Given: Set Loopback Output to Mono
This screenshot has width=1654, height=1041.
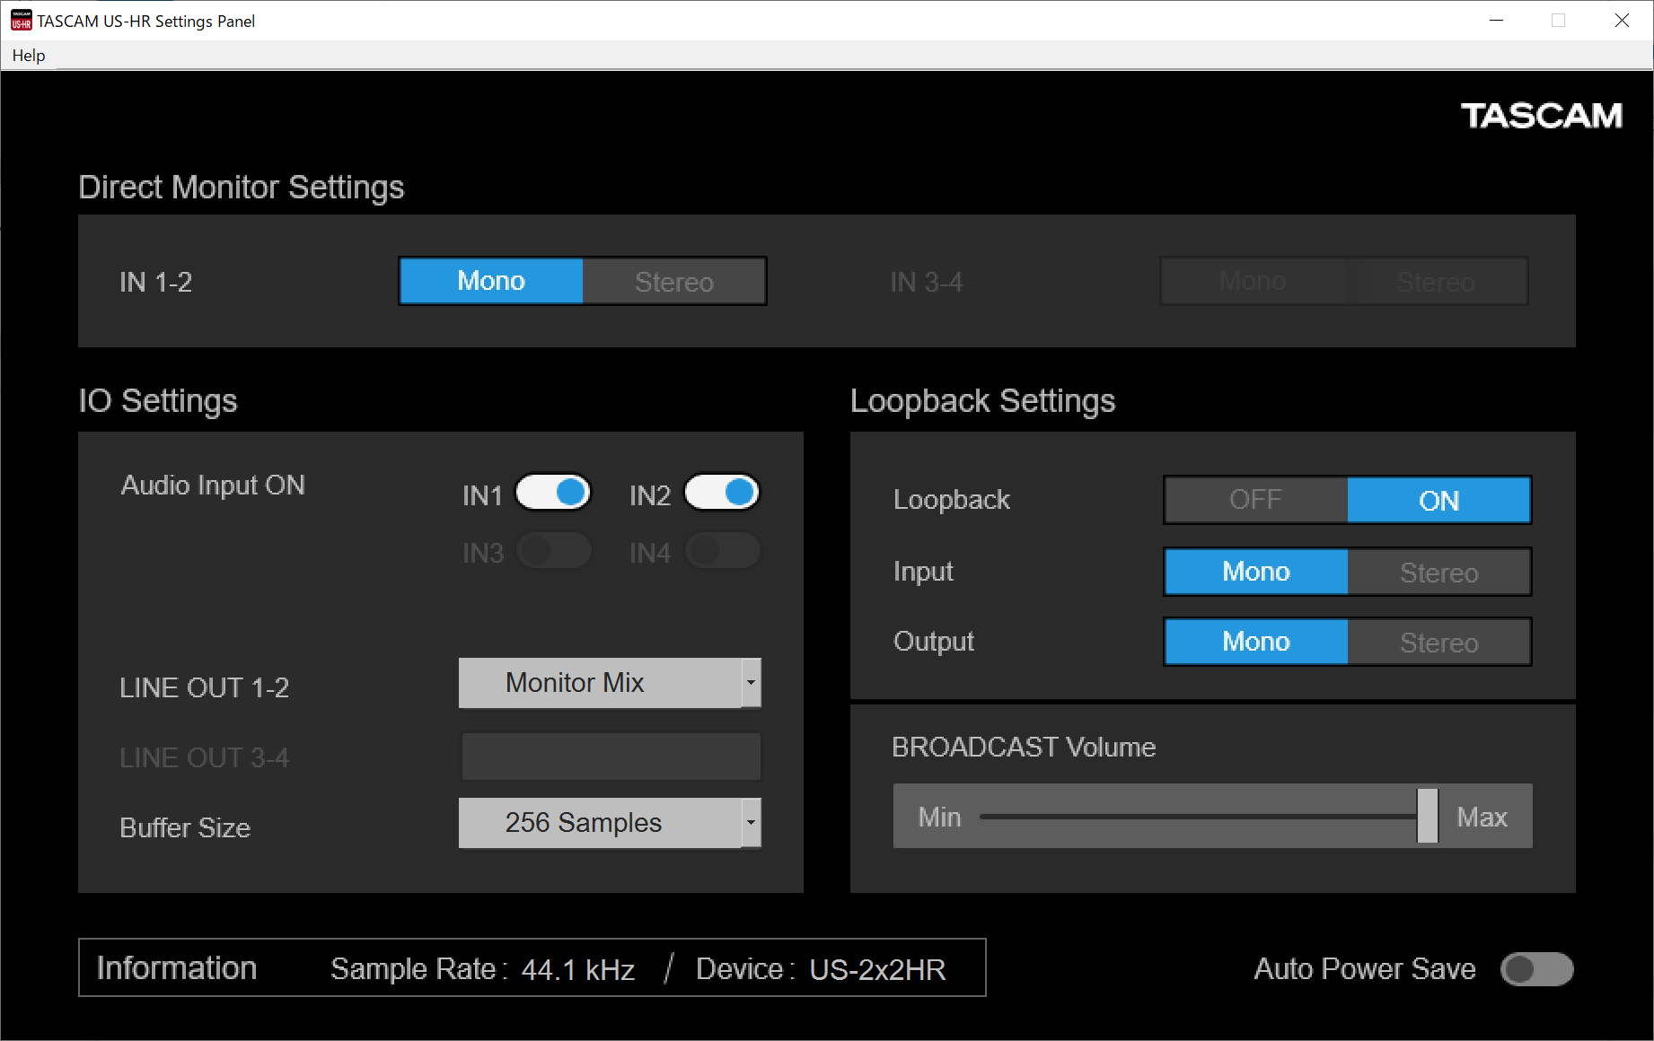Looking at the screenshot, I should click(1256, 642).
